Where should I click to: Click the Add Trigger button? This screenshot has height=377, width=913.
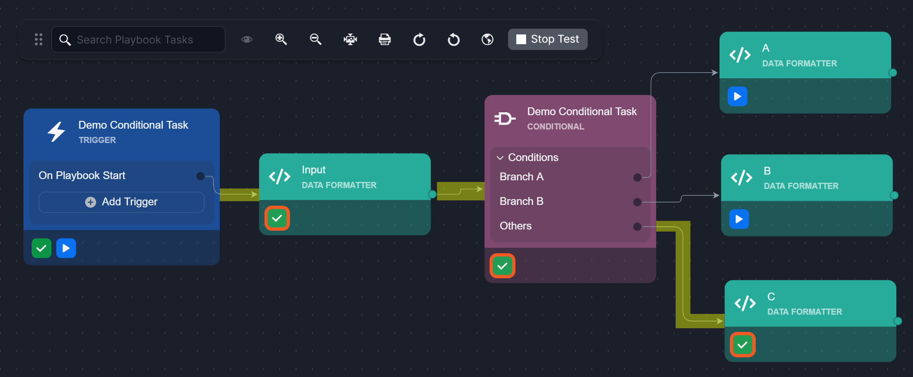[122, 202]
